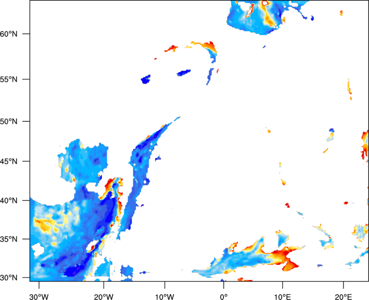
Task: Click the 20°W longitude label
Action: pos(103,297)
